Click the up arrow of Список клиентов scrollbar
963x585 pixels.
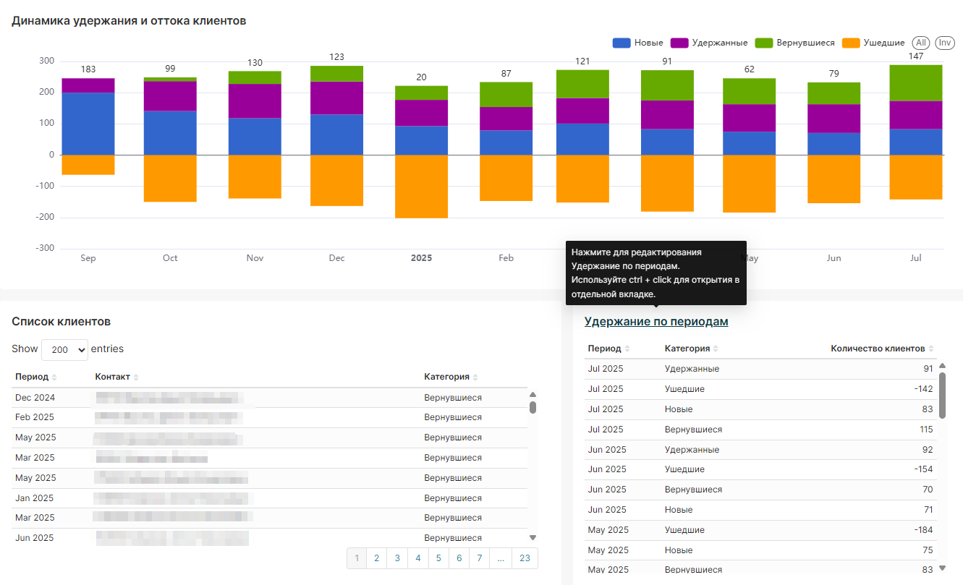pyautogui.click(x=533, y=395)
